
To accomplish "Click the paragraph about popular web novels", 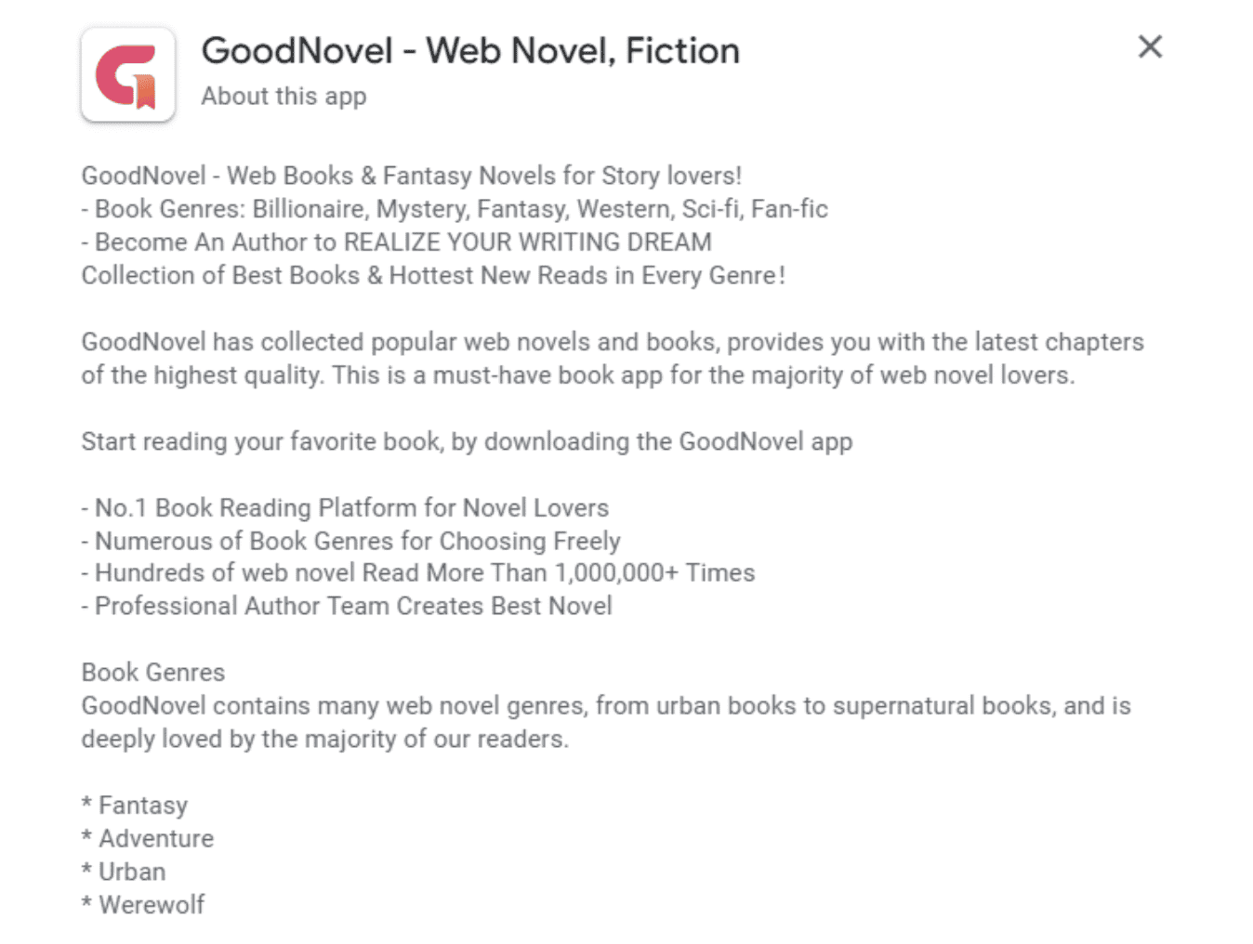I will tap(613, 359).
